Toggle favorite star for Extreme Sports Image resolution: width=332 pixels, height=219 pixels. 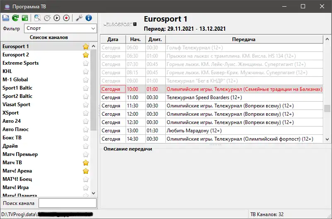click(86, 63)
